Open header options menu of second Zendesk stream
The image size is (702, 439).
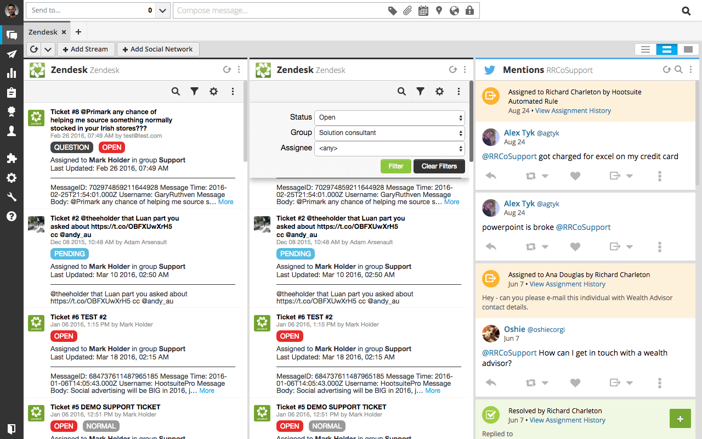pos(465,70)
